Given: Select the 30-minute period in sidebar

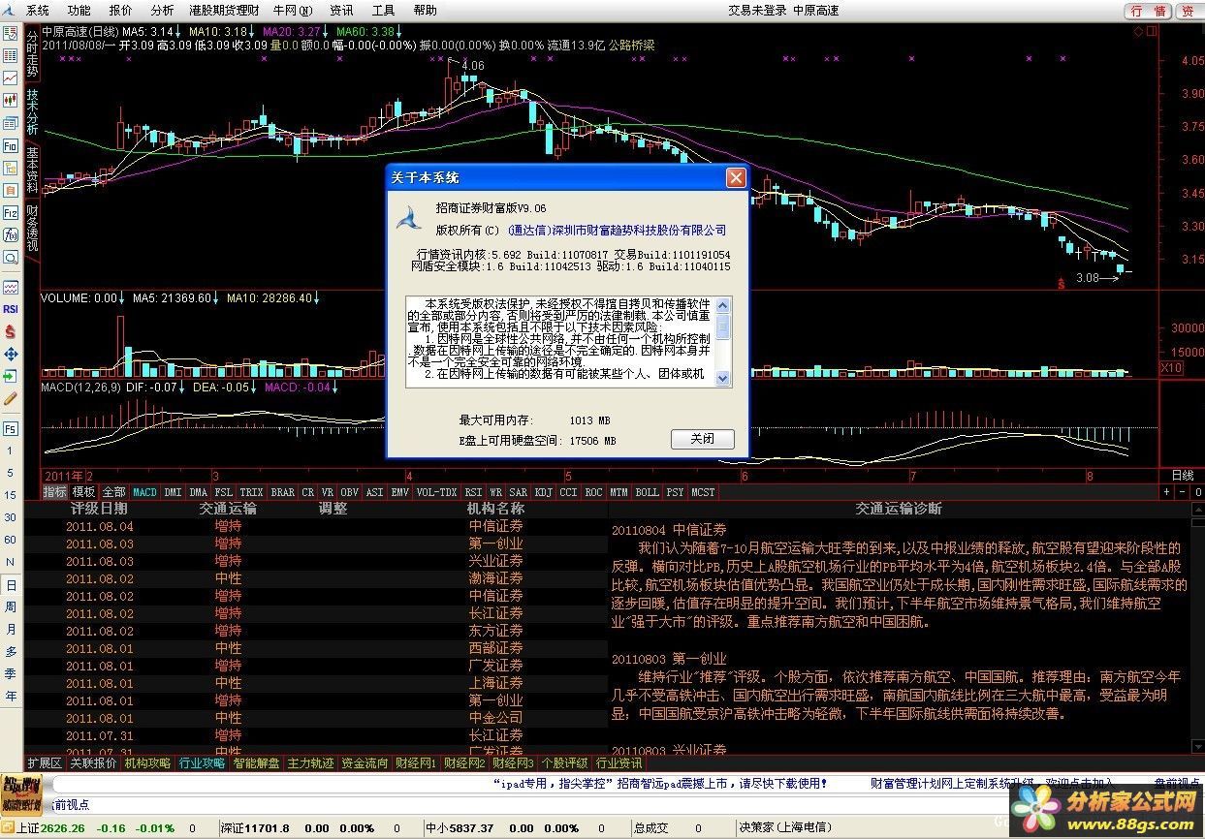Looking at the screenshot, I should click(x=11, y=517).
